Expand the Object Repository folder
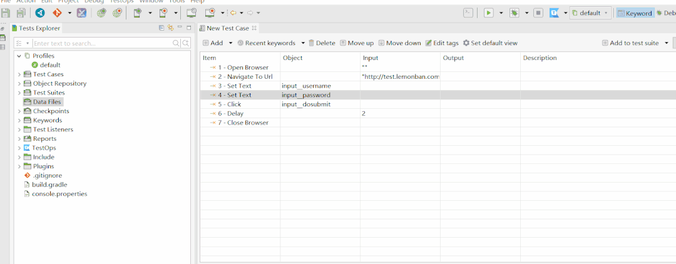 (x=19, y=84)
